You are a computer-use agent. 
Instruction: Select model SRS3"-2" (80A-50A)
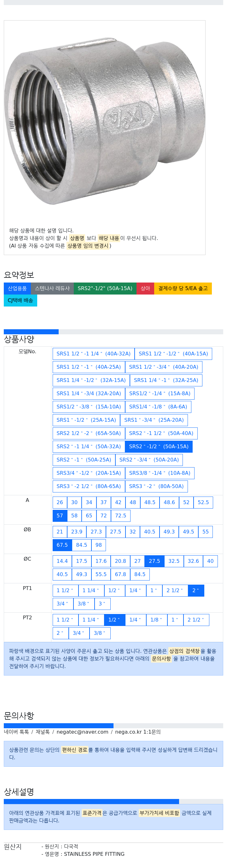coord(156,486)
